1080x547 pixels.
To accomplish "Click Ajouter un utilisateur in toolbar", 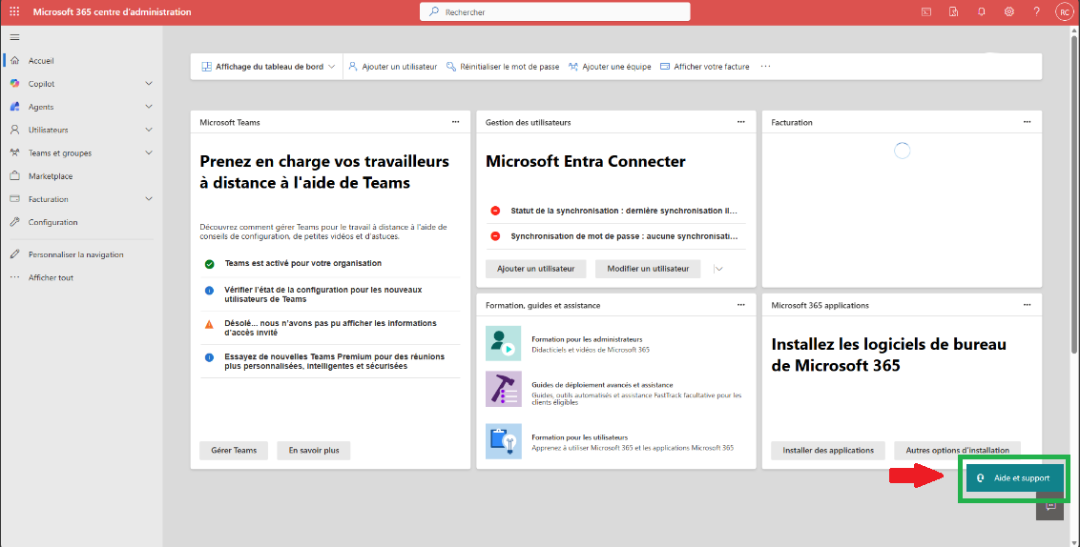I will [x=393, y=67].
